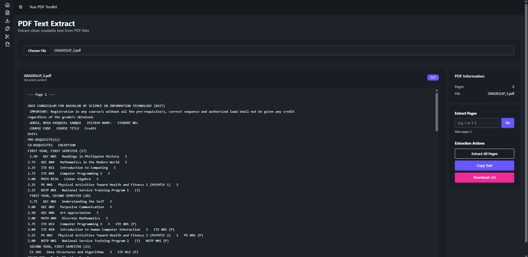The width and height of the screenshot is (528, 257).
Task: Open the home icon in the sidebar
Action: point(7,5)
